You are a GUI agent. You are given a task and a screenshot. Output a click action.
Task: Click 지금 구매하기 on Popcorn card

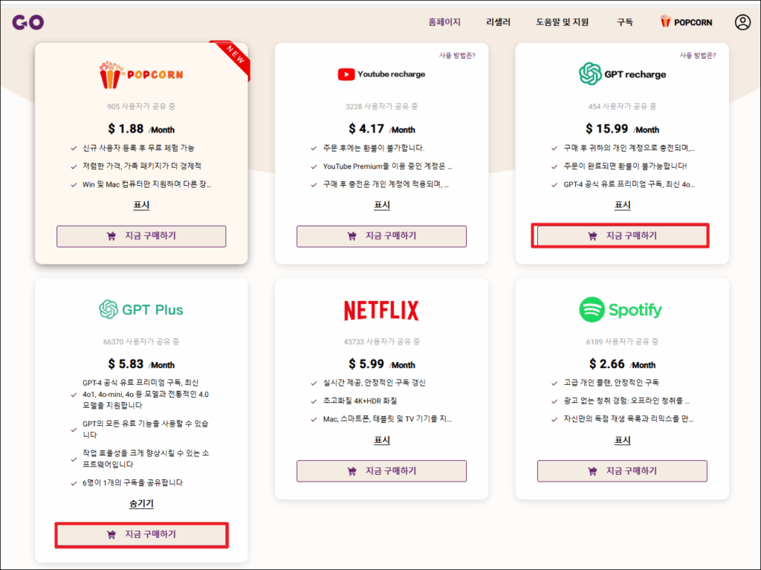pos(141,236)
